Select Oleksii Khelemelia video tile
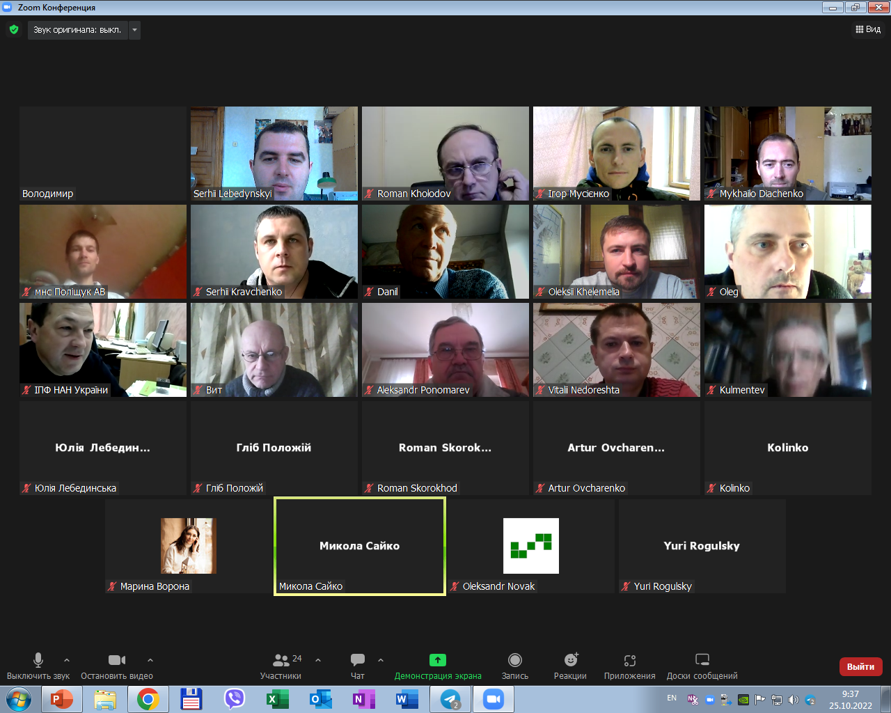This screenshot has height=713, width=891. (x=617, y=251)
